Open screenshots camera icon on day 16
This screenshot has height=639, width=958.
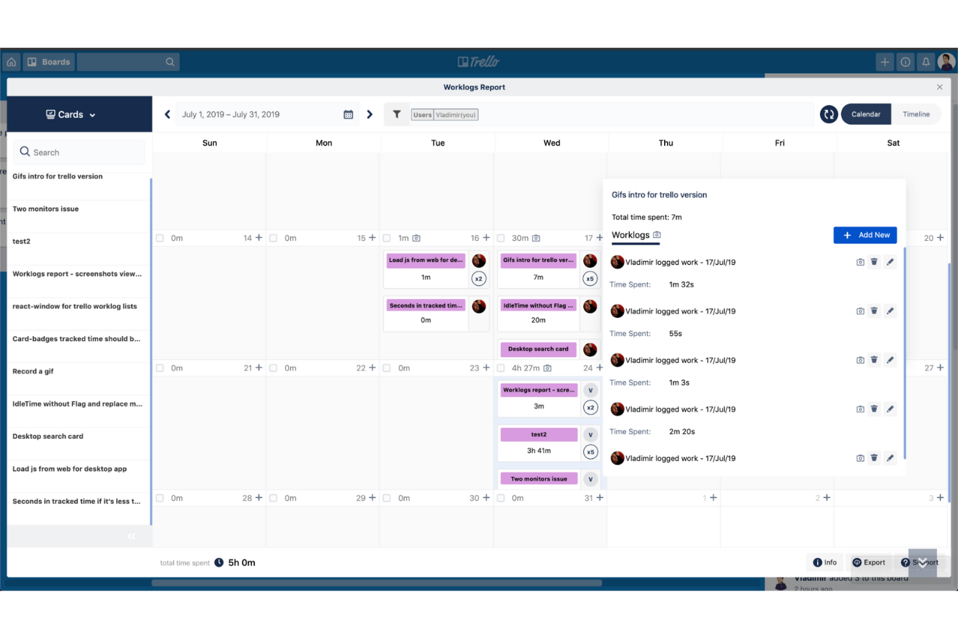coord(417,238)
